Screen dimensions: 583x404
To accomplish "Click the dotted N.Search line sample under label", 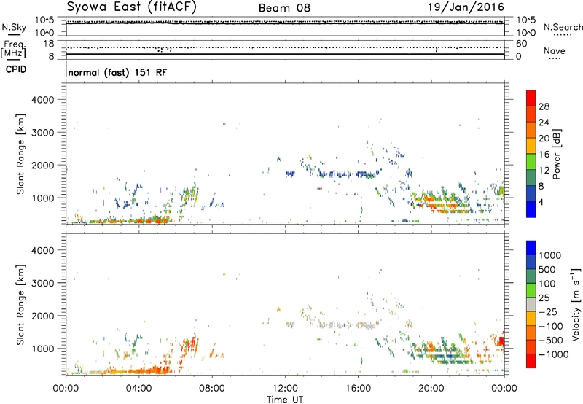I will coord(563,35).
